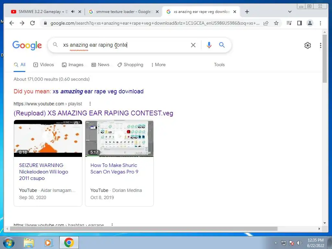Submit the search with magnifier button

click(x=222, y=45)
